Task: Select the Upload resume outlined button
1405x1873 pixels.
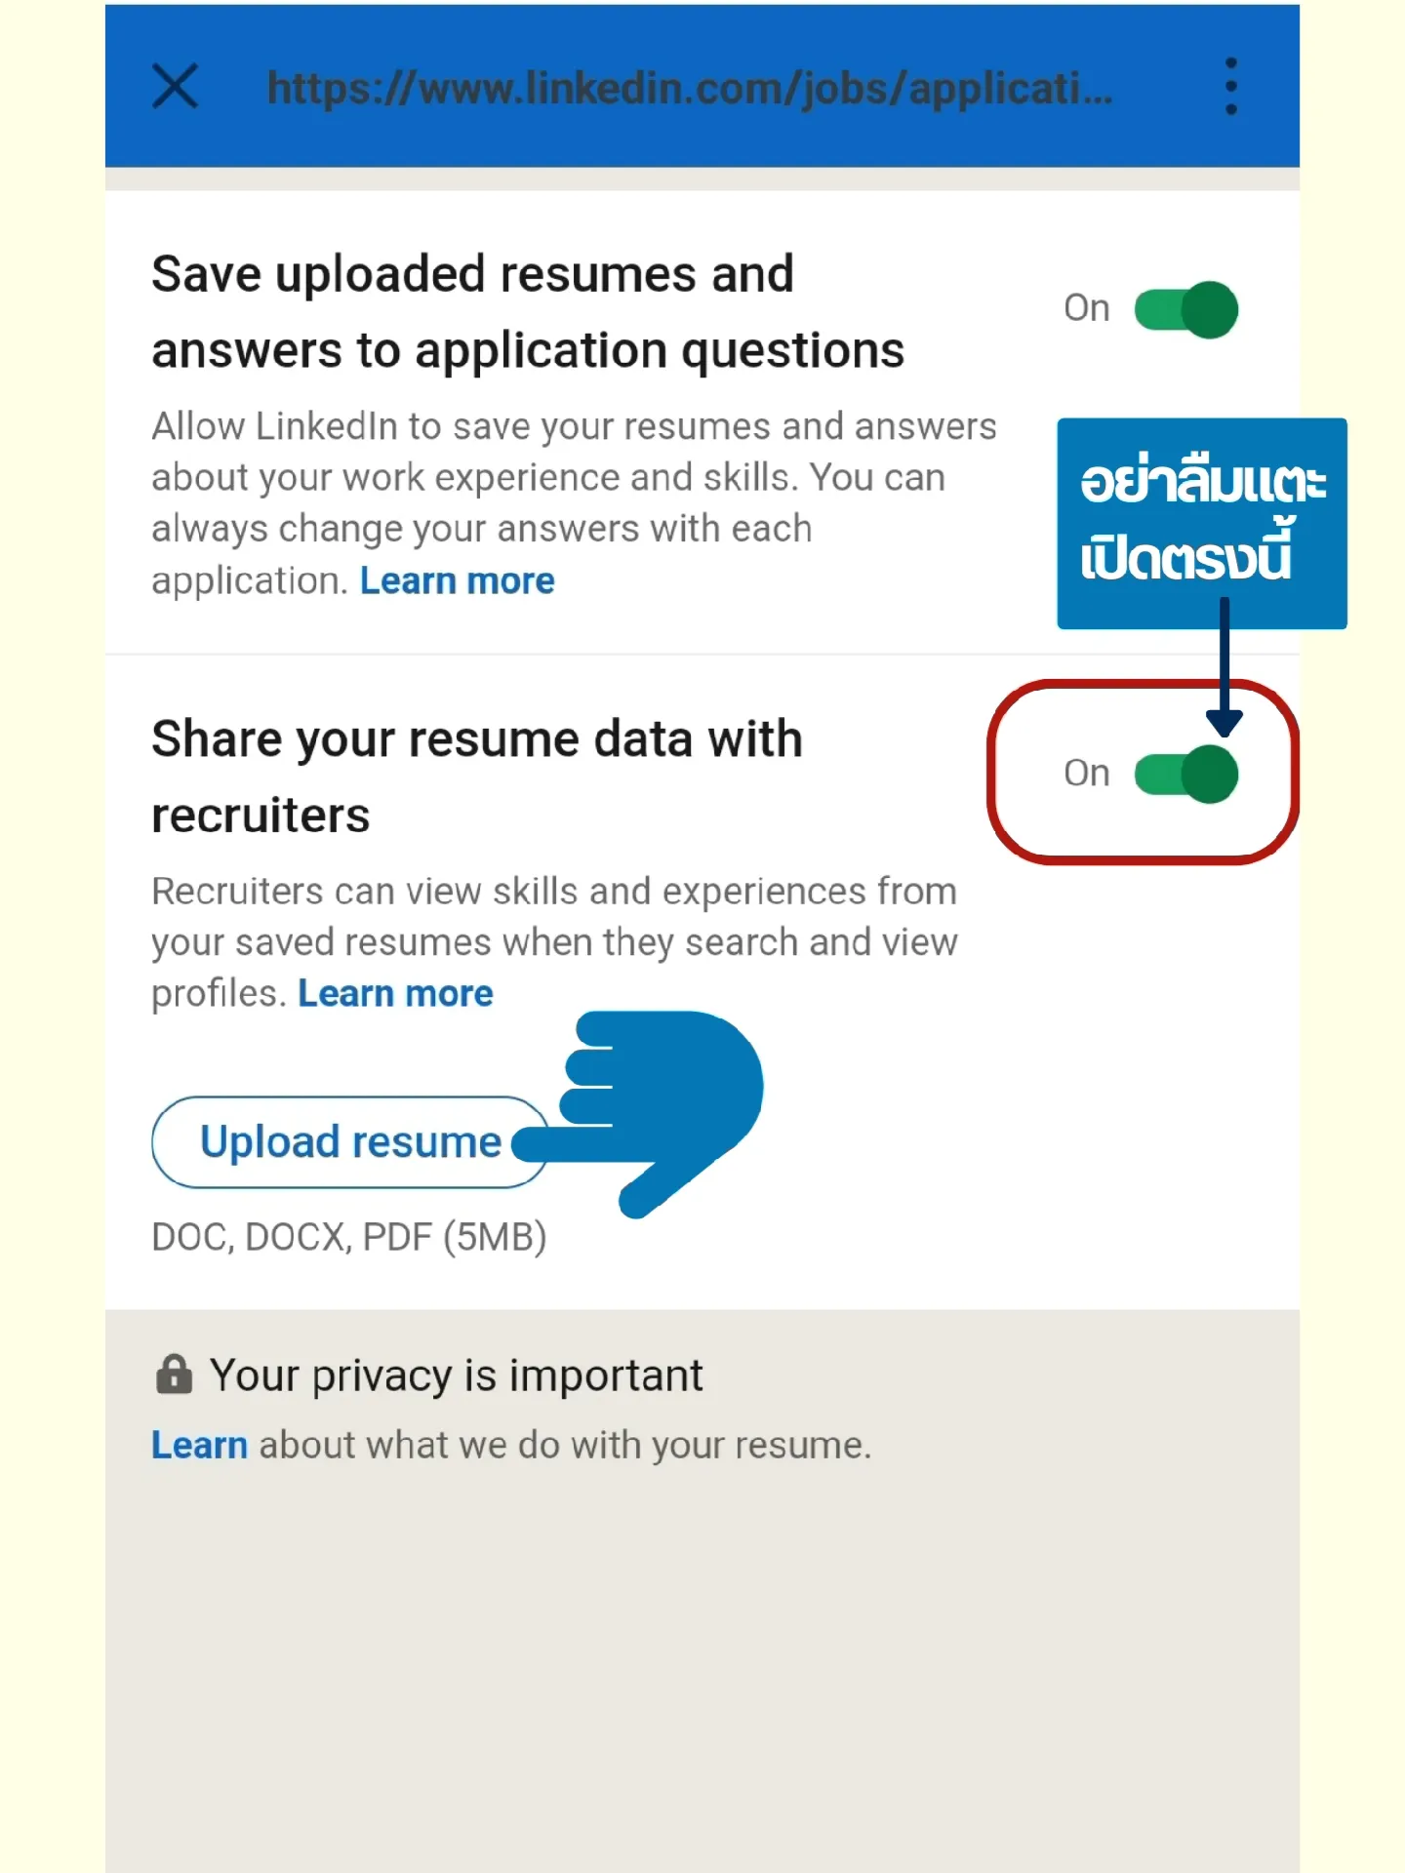Action: (348, 1141)
